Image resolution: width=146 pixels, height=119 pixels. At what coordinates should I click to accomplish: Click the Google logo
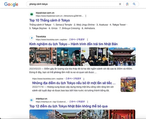click(11, 4)
